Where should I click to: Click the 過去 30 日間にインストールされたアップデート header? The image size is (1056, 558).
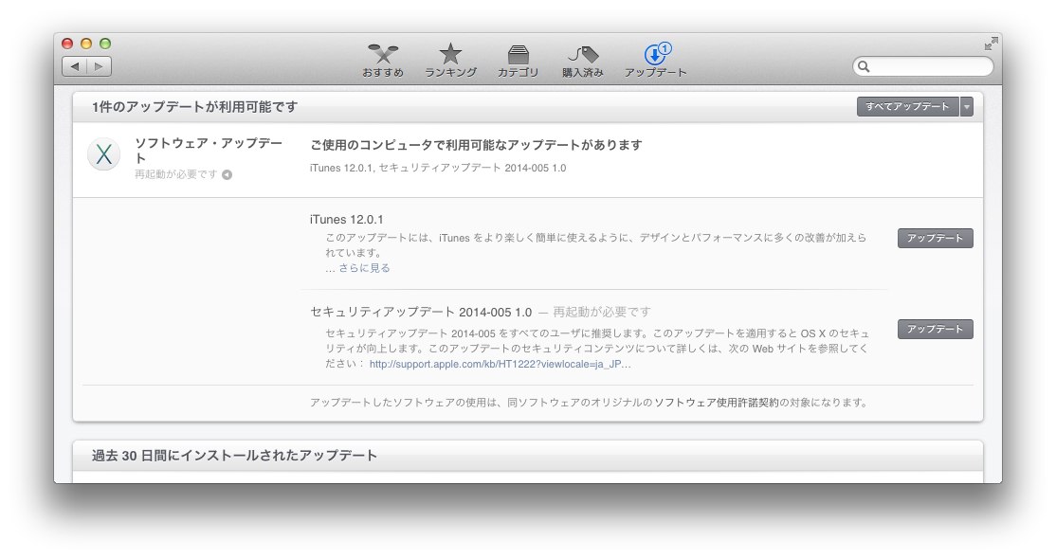(x=234, y=456)
